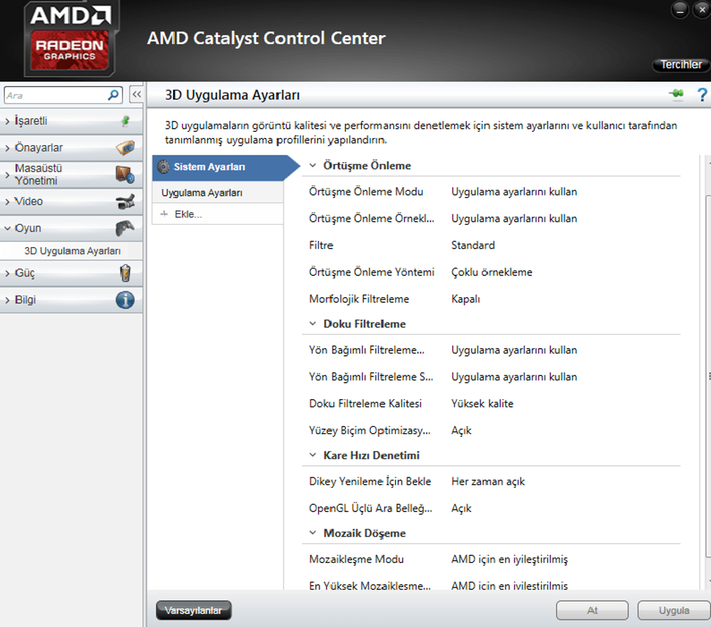
Task: Open search using the magnifier icon
Action: (x=113, y=94)
